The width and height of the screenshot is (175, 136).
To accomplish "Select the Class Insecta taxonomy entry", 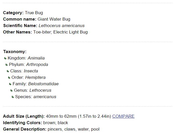I will pos(24,71).
